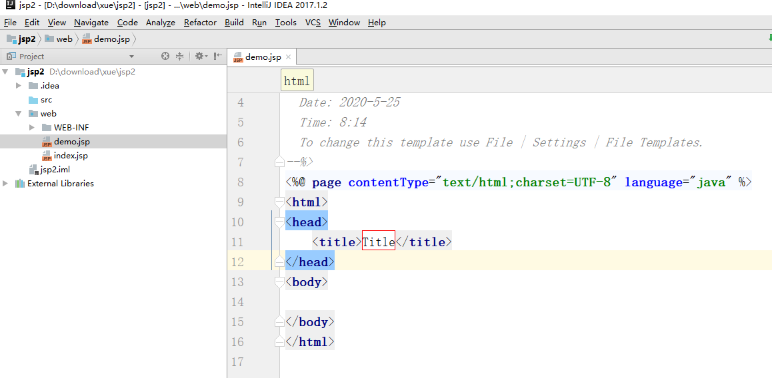Viewport: 772px width, 378px height.
Task: Fold the html tag at line 9
Action: (x=280, y=202)
